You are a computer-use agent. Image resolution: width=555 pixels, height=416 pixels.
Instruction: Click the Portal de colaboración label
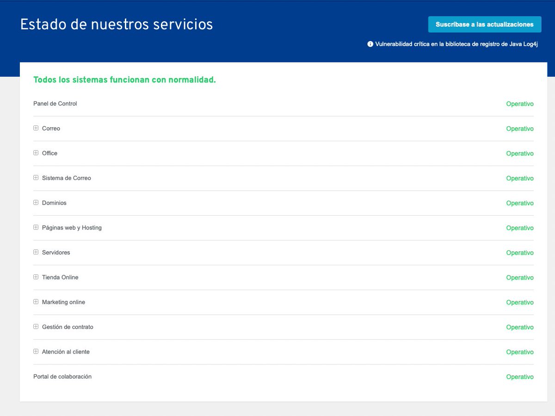pyautogui.click(x=62, y=377)
